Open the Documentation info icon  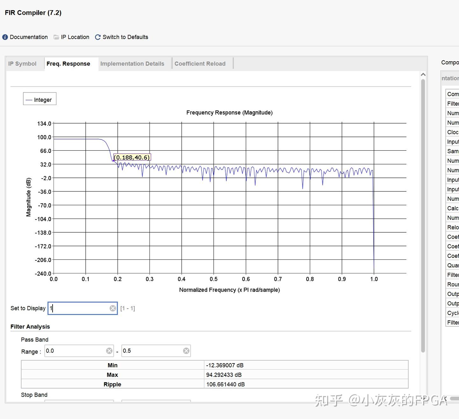(5, 37)
